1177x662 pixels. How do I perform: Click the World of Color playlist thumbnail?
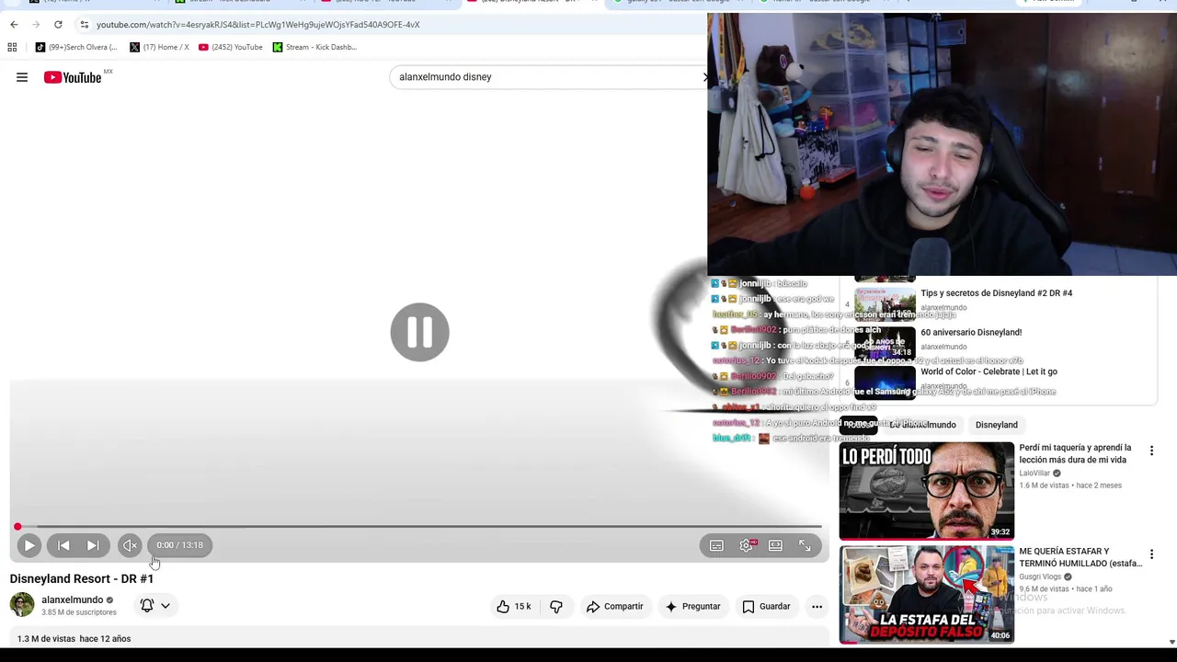(885, 382)
